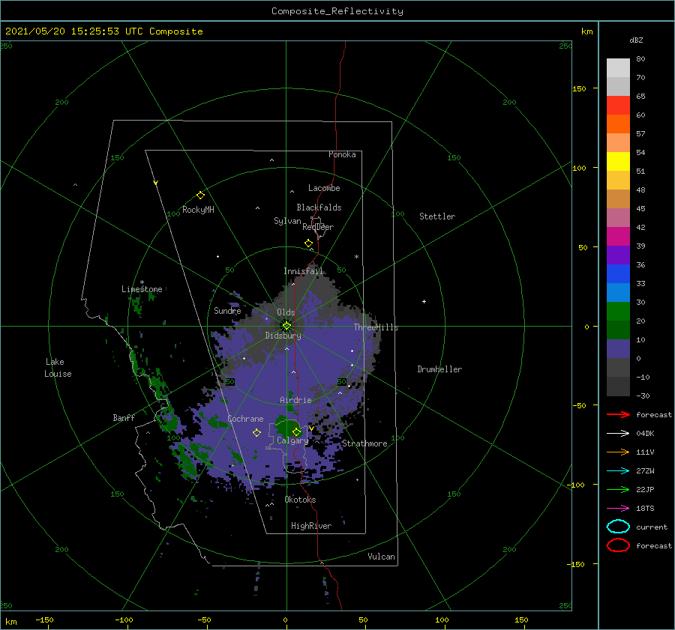Select the yellow diamond marker below Cochrane

(x=256, y=433)
